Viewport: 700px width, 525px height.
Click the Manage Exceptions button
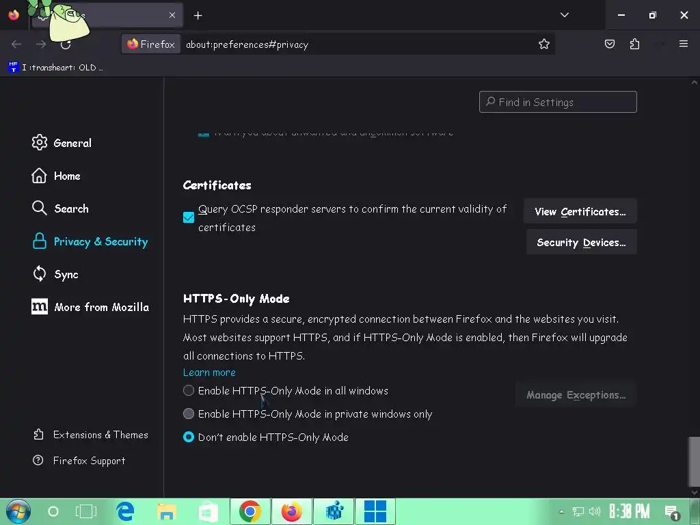tap(576, 394)
